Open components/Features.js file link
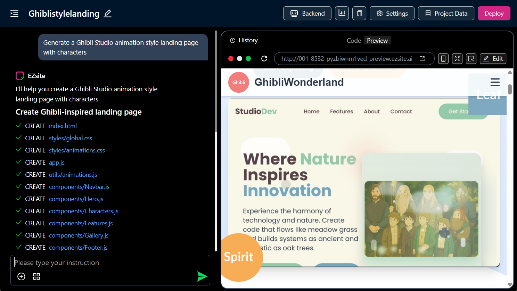Image resolution: width=517 pixels, height=291 pixels. coord(81,223)
